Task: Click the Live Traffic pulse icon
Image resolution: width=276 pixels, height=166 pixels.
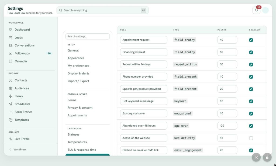Action: click(11, 139)
